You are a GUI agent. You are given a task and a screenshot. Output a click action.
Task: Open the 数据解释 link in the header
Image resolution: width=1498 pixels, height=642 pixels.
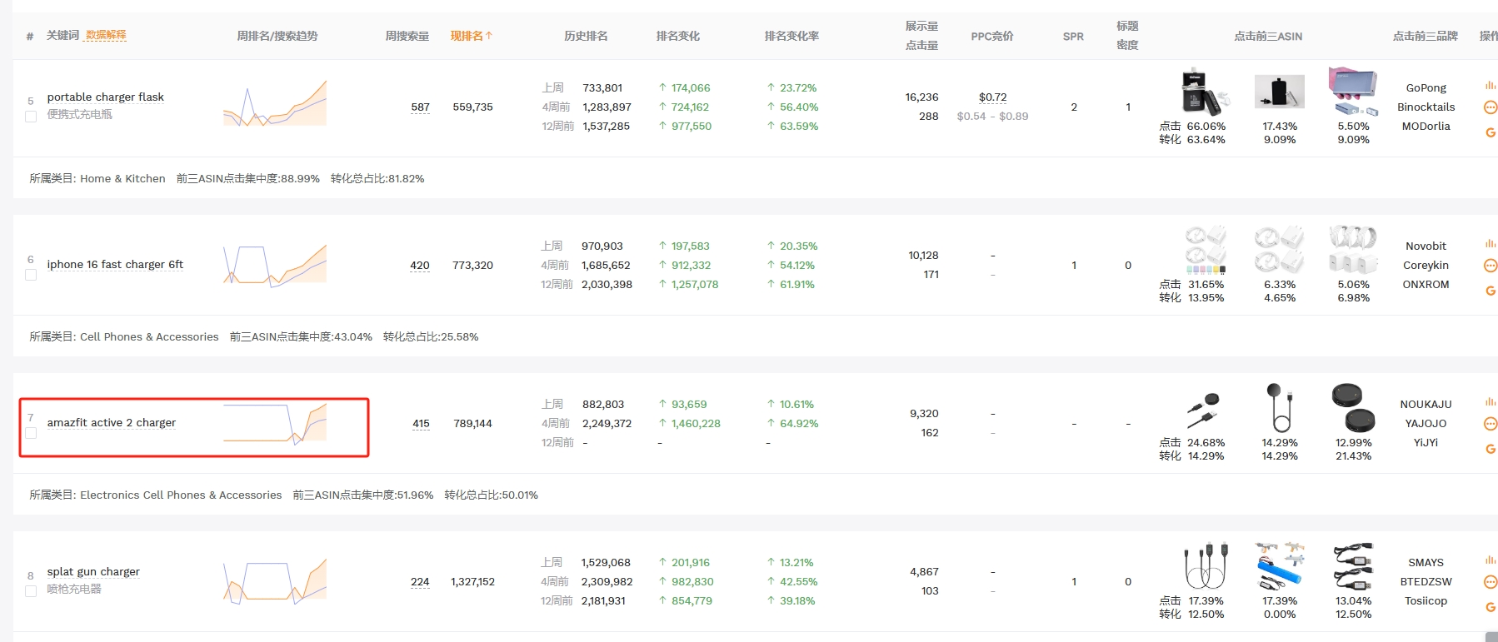click(x=106, y=35)
